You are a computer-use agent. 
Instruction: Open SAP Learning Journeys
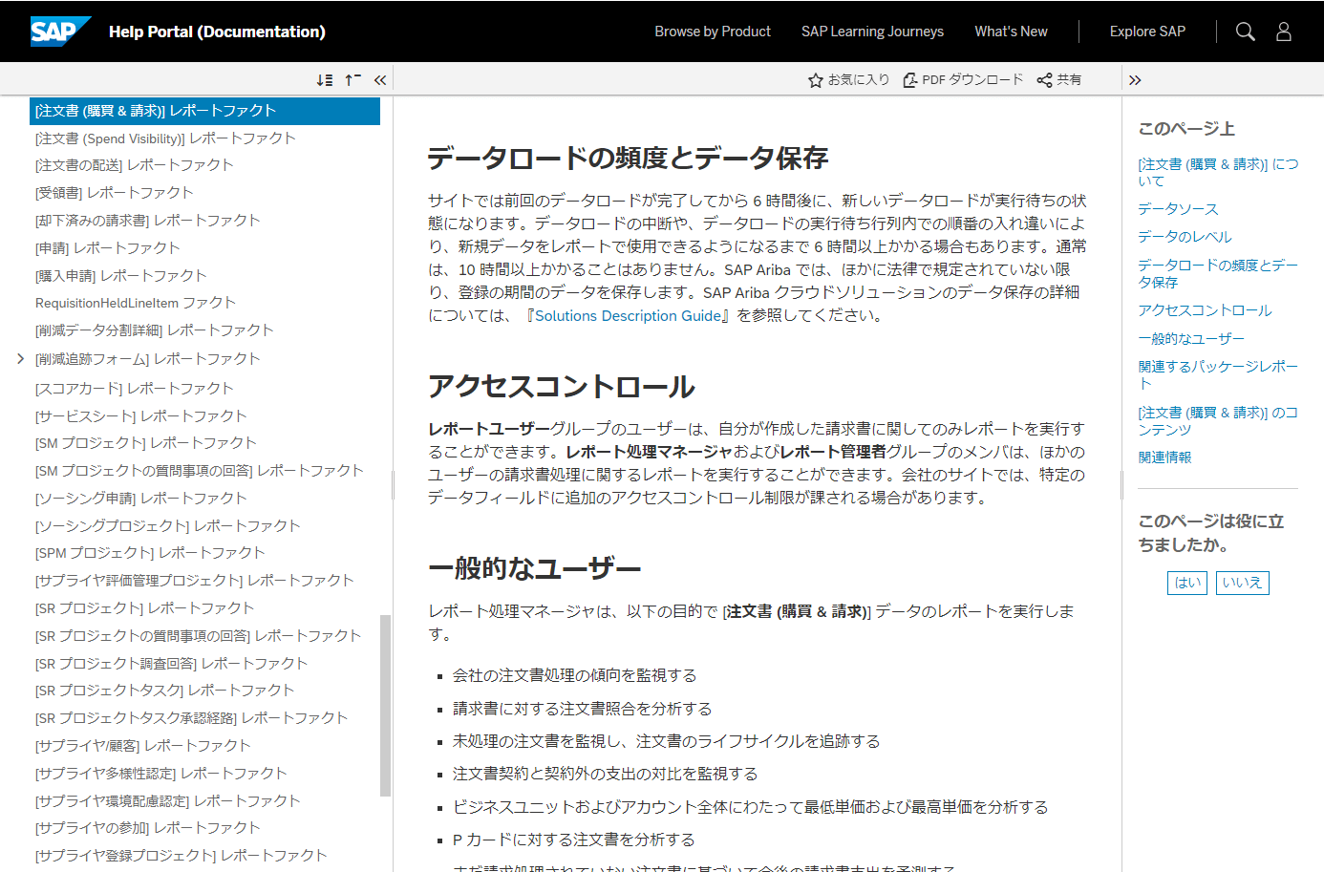click(x=872, y=32)
